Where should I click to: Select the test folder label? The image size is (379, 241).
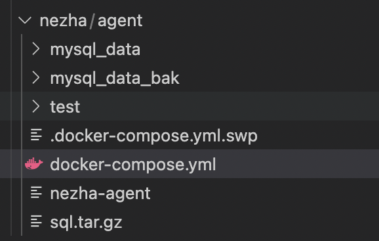point(65,107)
